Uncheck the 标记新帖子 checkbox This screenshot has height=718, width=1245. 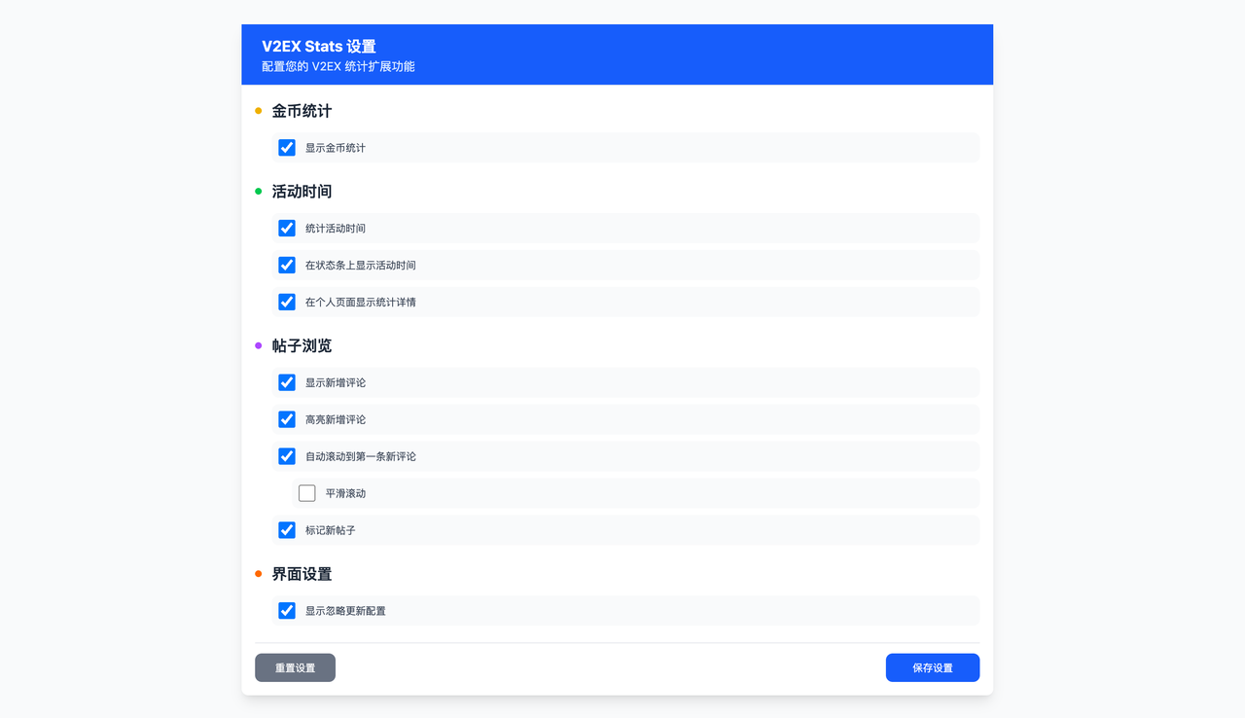287,530
